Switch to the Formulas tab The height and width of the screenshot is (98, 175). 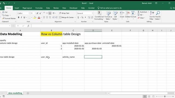click(x=39, y=8)
